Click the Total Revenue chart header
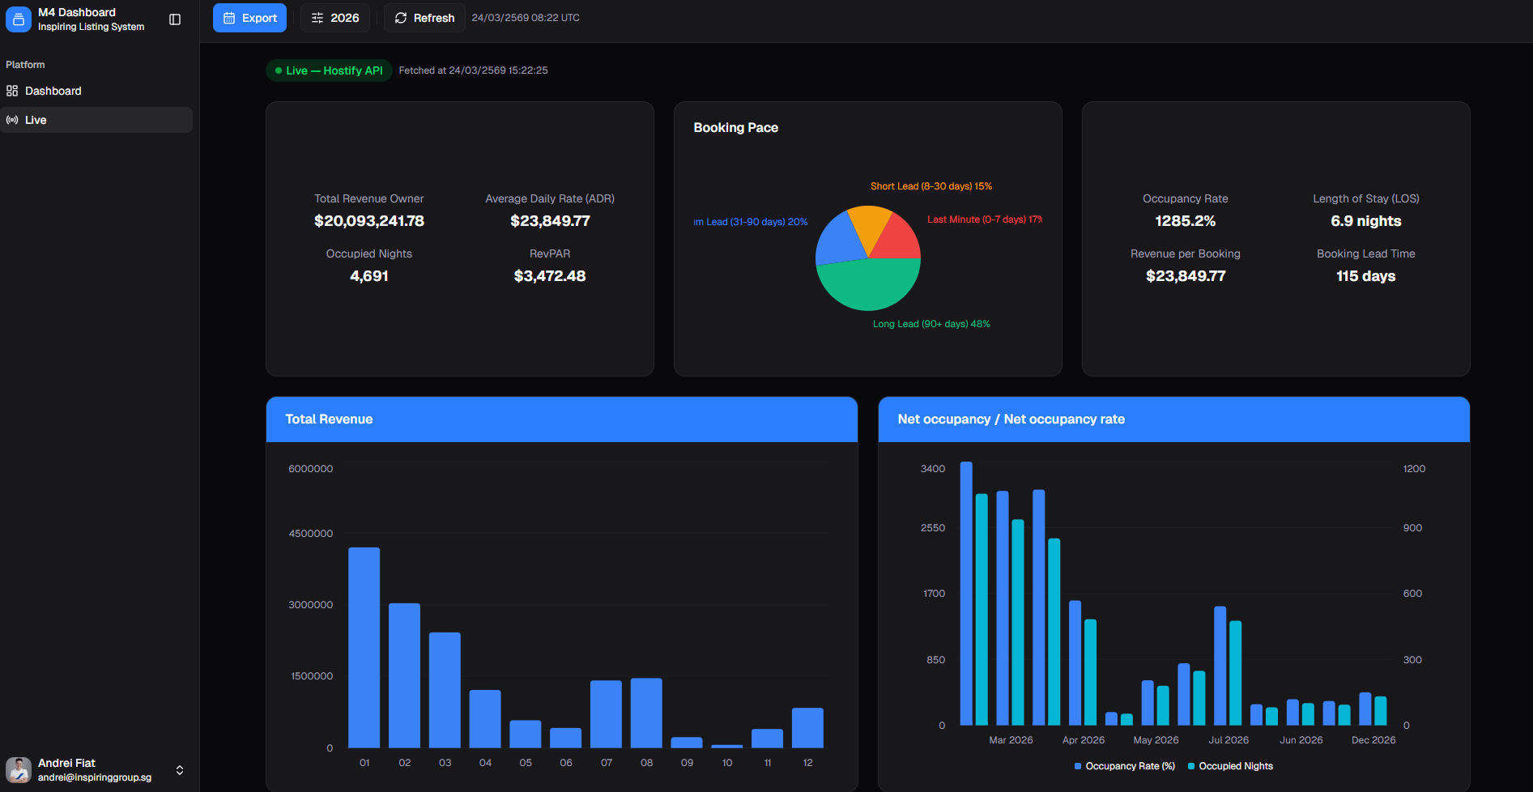Screen dimensions: 1533x792 click(x=562, y=419)
